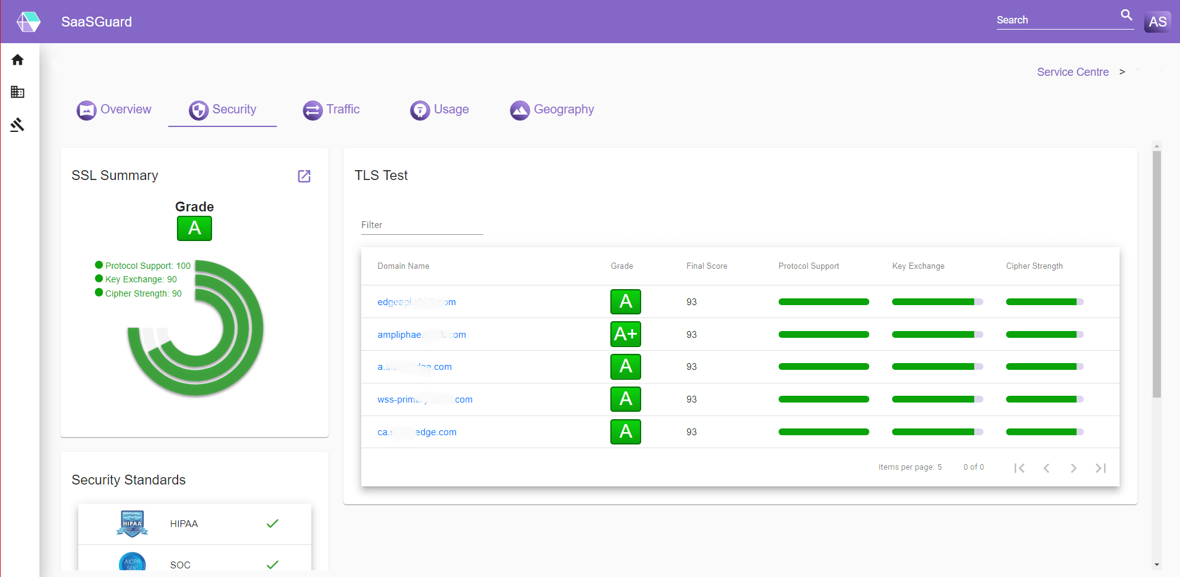Jump to last page of TLS table

1100,468
